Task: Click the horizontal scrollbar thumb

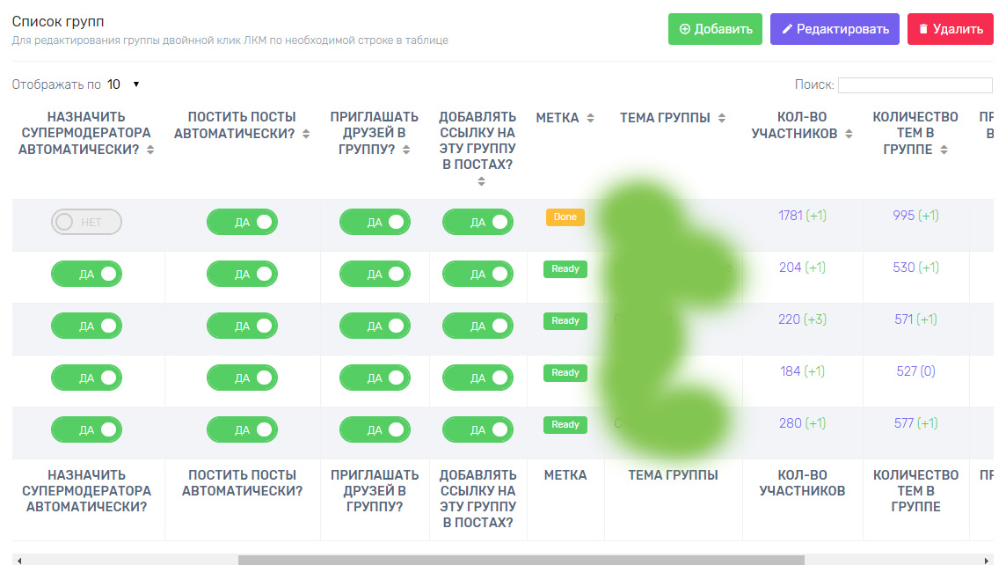Action: pos(521,559)
